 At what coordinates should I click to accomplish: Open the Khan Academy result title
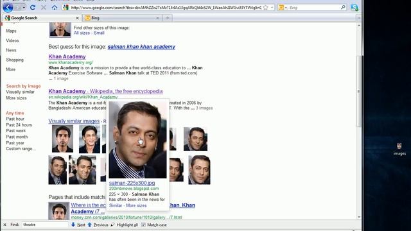pyautogui.click(x=67, y=56)
